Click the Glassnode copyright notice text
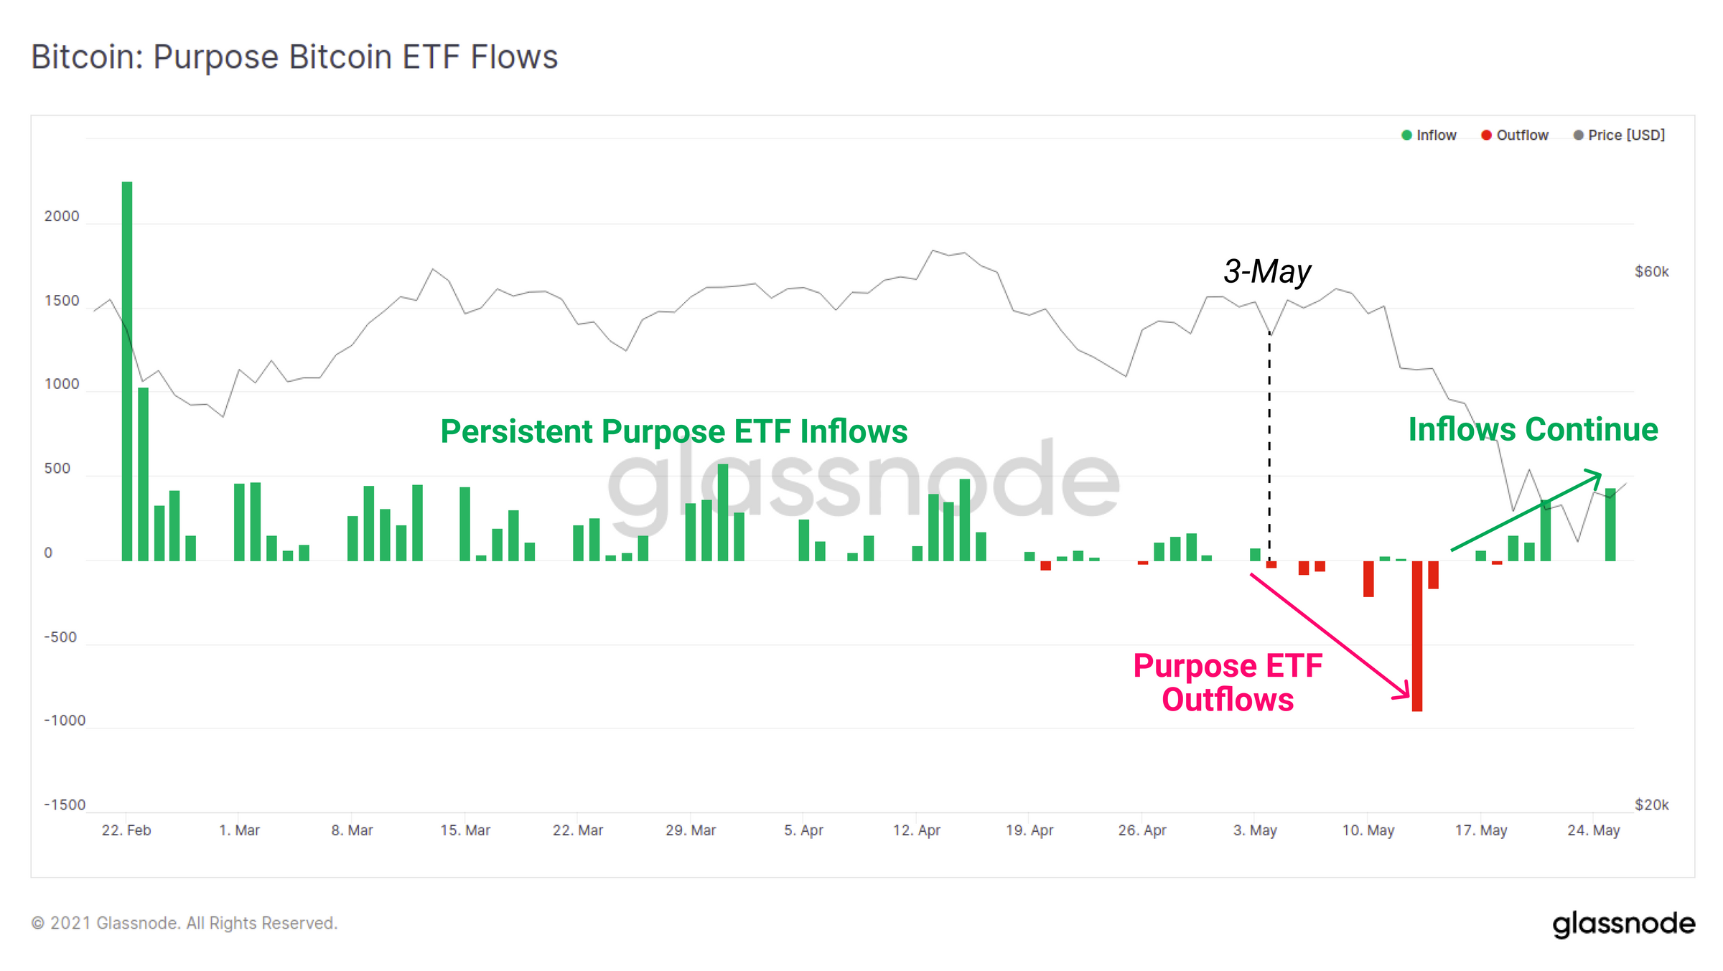 tap(184, 923)
